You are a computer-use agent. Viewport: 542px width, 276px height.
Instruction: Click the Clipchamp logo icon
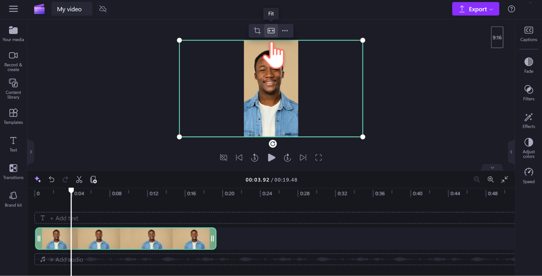point(39,9)
